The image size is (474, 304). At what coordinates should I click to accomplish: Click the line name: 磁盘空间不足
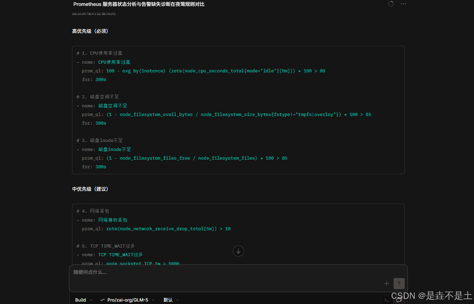[x=102, y=106]
